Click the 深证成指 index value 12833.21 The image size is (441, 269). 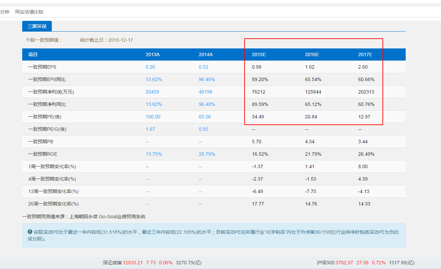point(133,263)
